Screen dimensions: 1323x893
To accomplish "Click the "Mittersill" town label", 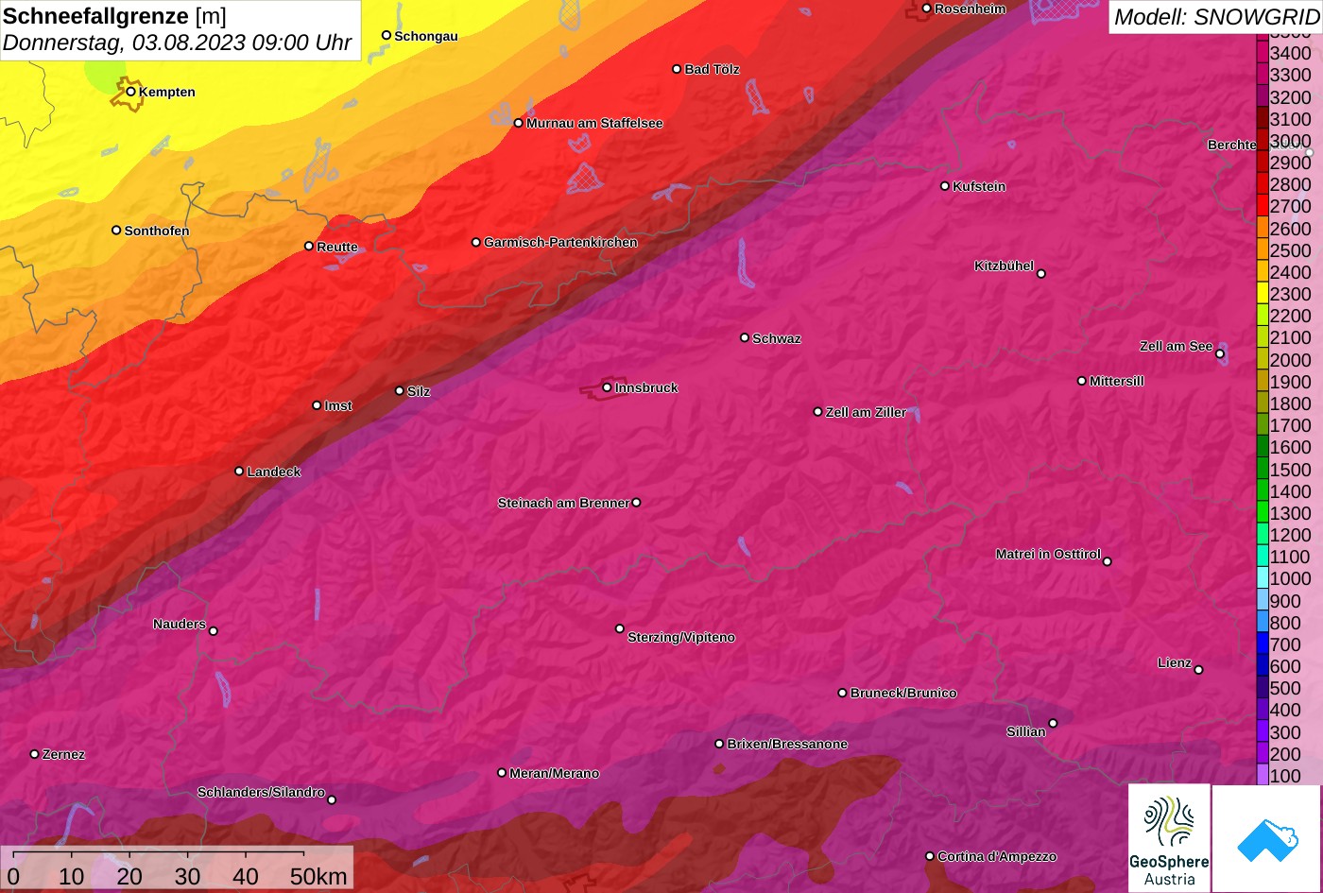I will tap(1117, 381).
